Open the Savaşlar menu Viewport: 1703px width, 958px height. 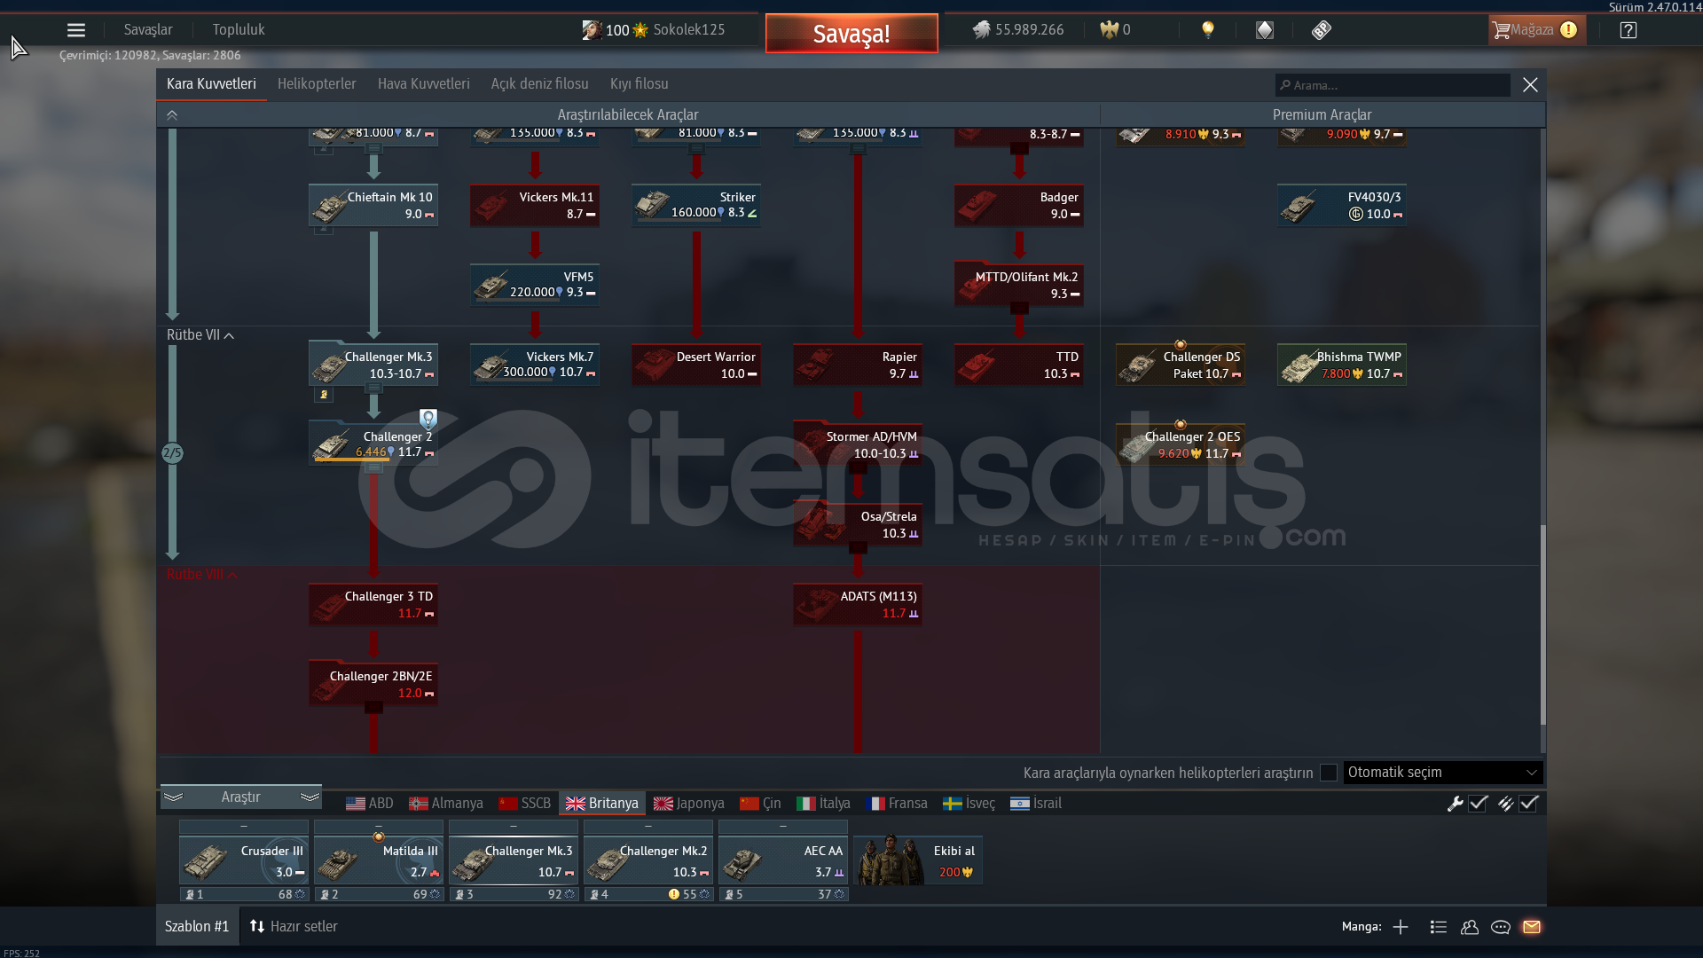[x=148, y=30]
